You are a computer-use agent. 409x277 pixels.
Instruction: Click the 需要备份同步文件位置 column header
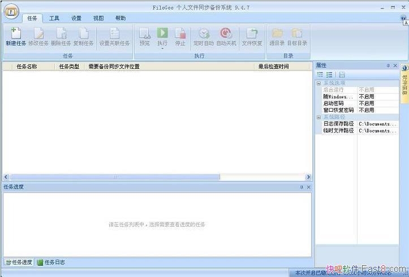[170, 67]
